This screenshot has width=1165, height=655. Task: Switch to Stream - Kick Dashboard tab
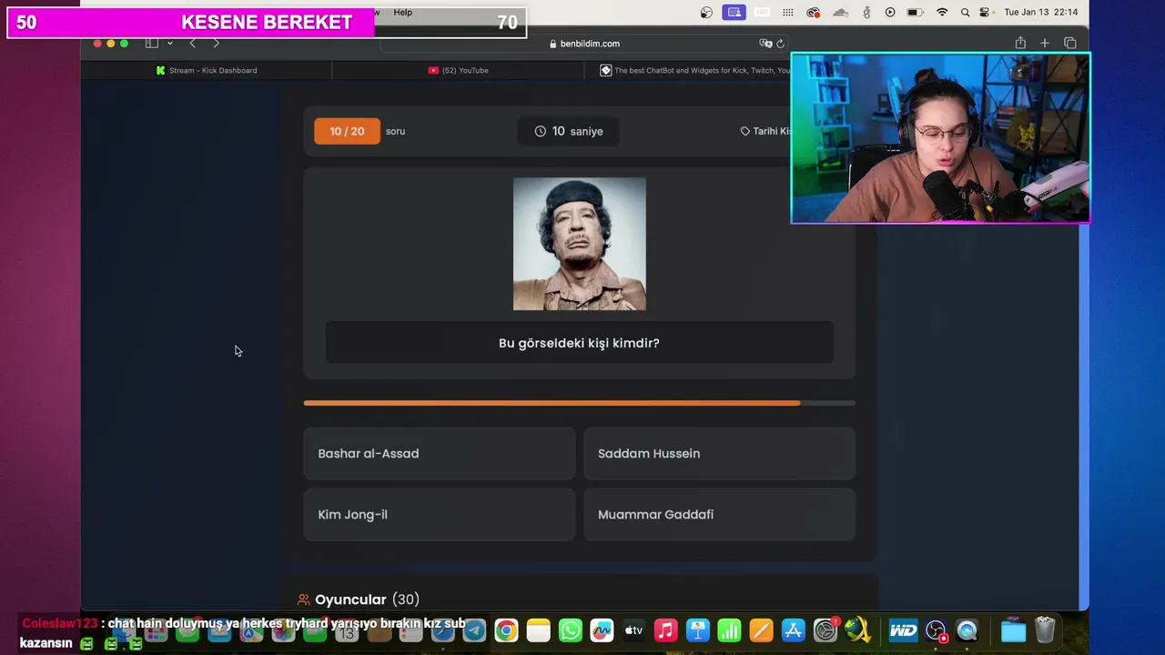coord(207,70)
